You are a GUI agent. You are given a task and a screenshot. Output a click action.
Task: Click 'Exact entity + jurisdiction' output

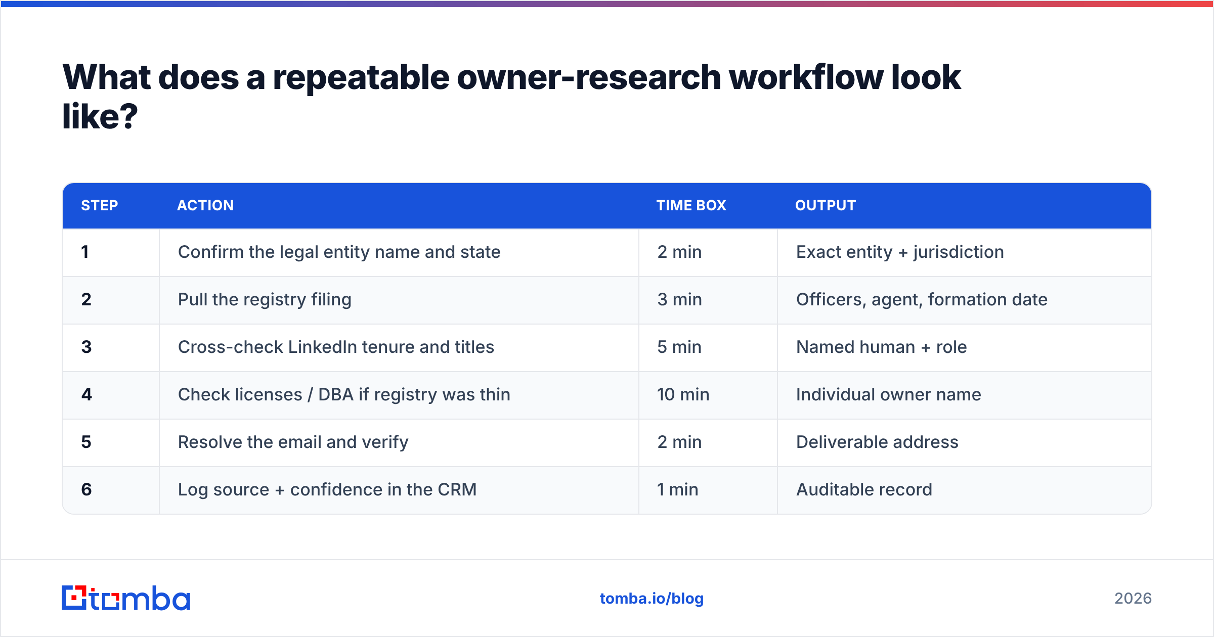(x=900, y=252)
